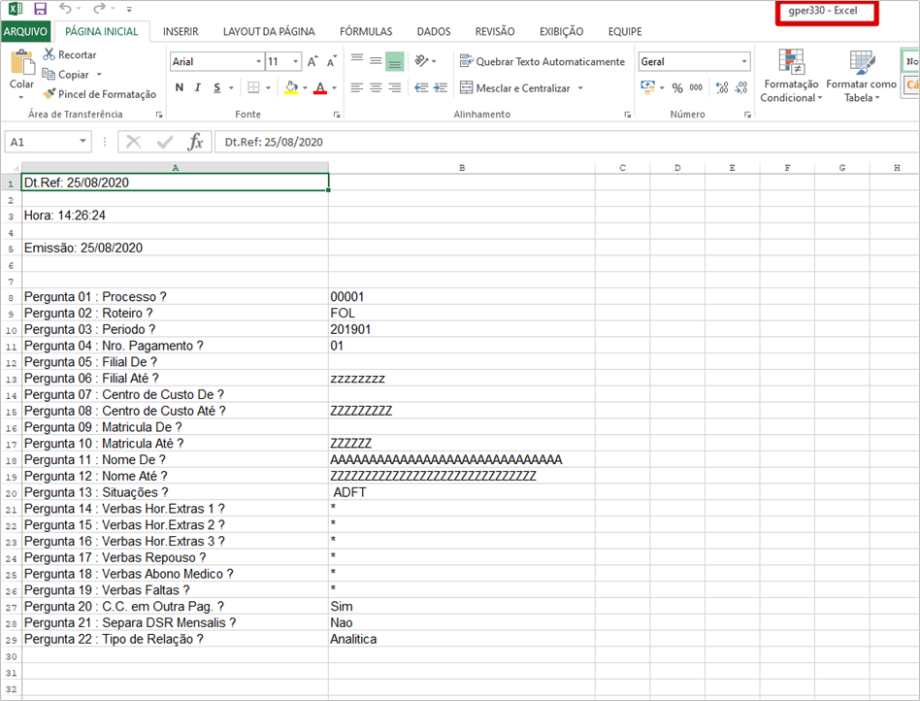Open Fonte dialog launcher
Viewport: 920px width, 701px height.
point(337,115)
